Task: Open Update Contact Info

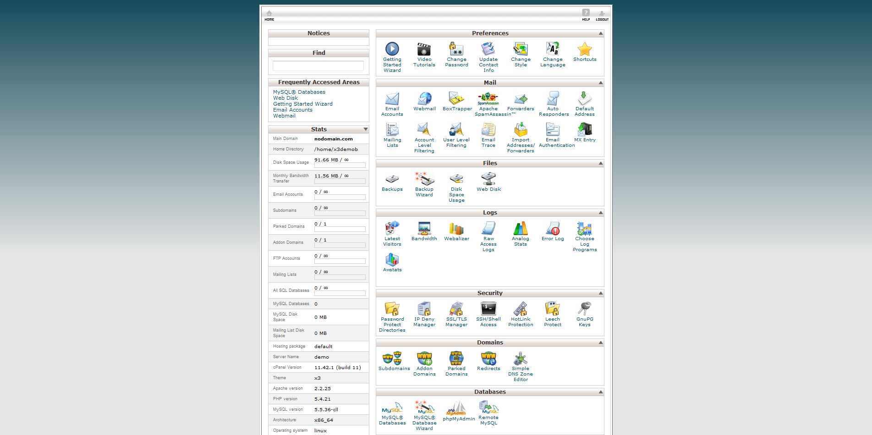Action: (488, 49)
